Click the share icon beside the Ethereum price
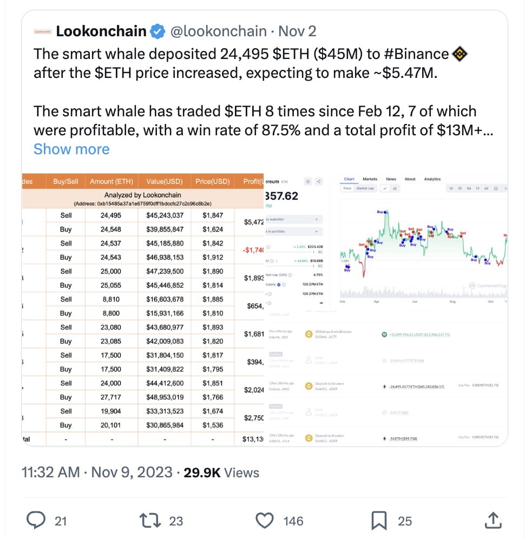Viewport: 525px width, 539px height. coord(318,182)
